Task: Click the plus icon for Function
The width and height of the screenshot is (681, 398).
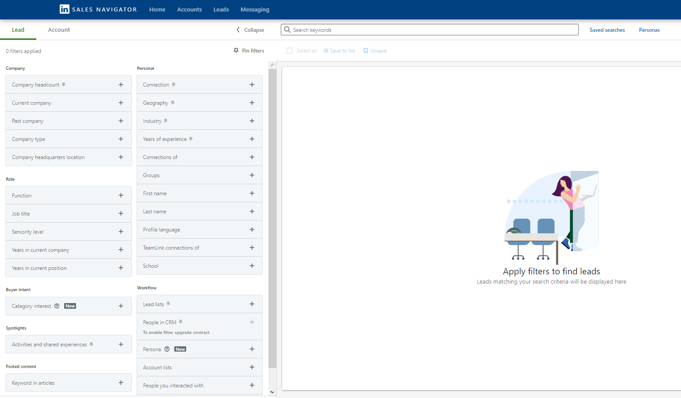Action: tap(121, 195)
